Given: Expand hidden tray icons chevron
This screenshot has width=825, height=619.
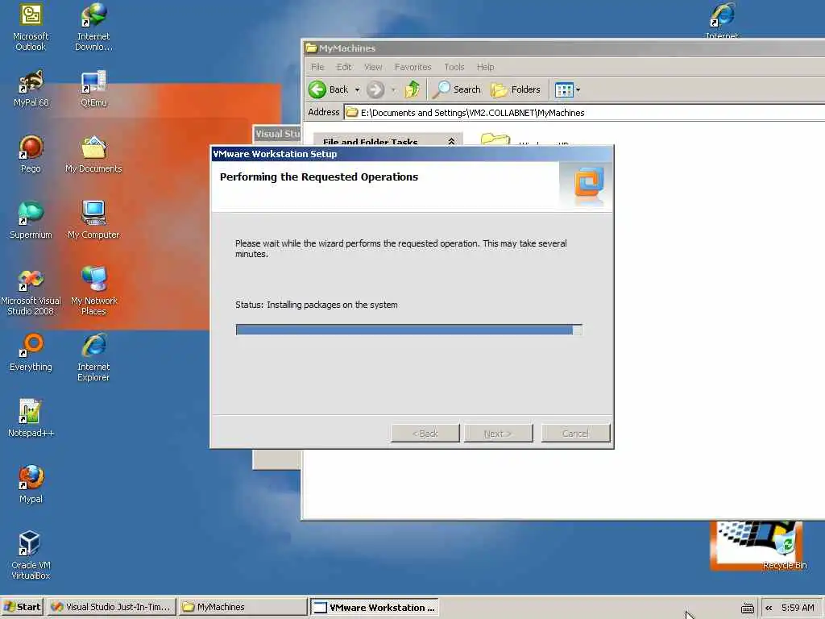Looking at the screenshot, I should point(769,608).
